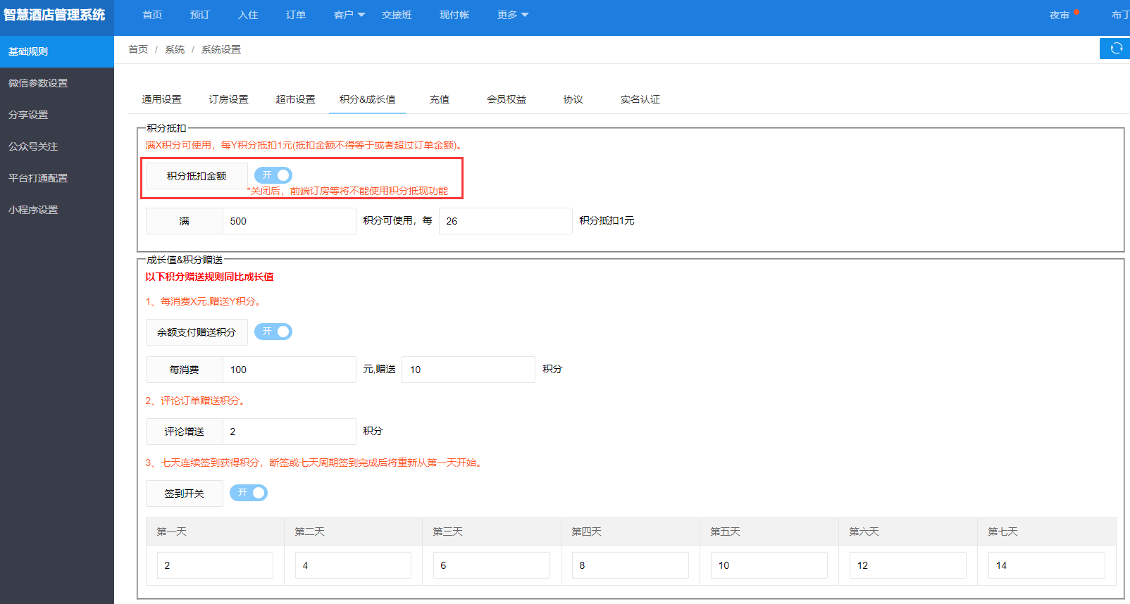Image resolution: width=1130 pixels, height=604 pixels.
Task: Click 系统设置 in the breadcrumb
Action: [221, 49]
